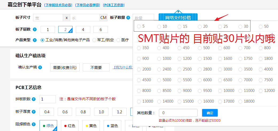Select 红色 solder mask color
This screenshot has width=278, height=131.
coord(70,126)
